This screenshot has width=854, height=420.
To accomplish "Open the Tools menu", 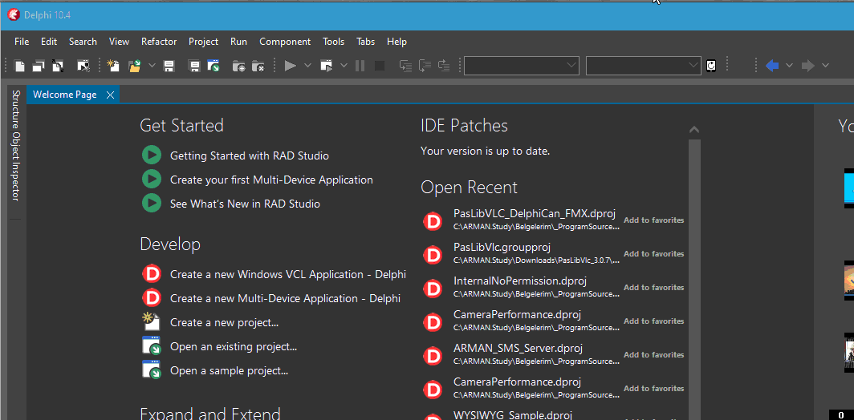I will click(x=333, y=42).
